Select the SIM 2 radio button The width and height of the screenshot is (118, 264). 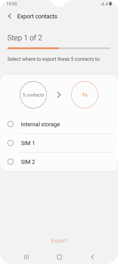tap(11, 162)
